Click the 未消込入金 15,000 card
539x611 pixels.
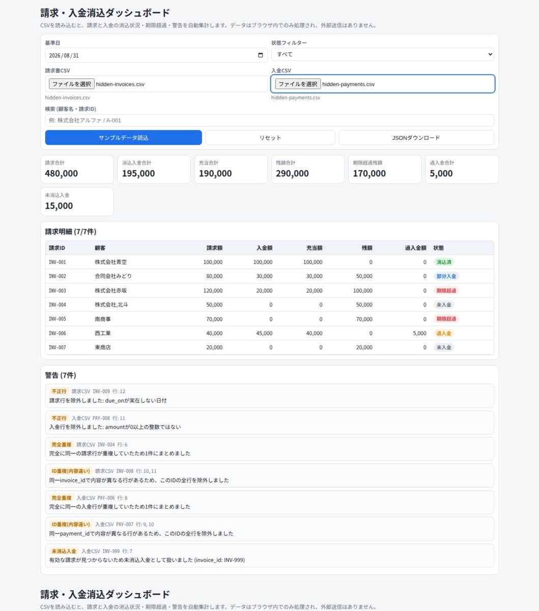(77, 202)
